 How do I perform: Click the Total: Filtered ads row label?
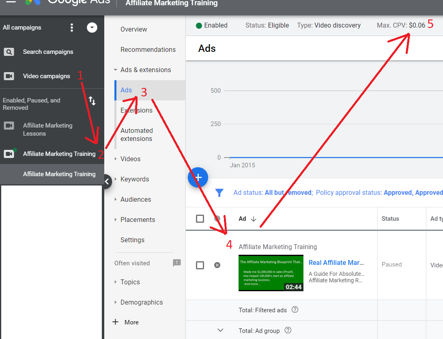(x=263, y=310)
